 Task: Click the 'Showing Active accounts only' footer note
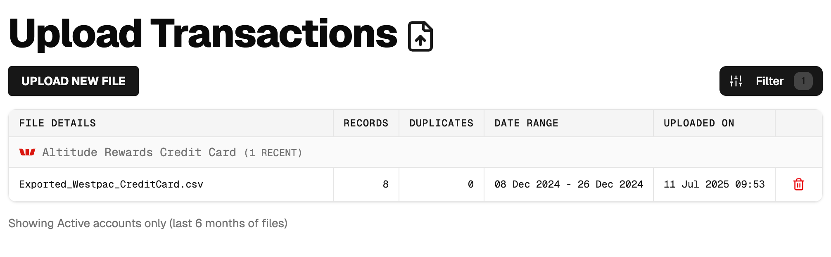point(148,224)
